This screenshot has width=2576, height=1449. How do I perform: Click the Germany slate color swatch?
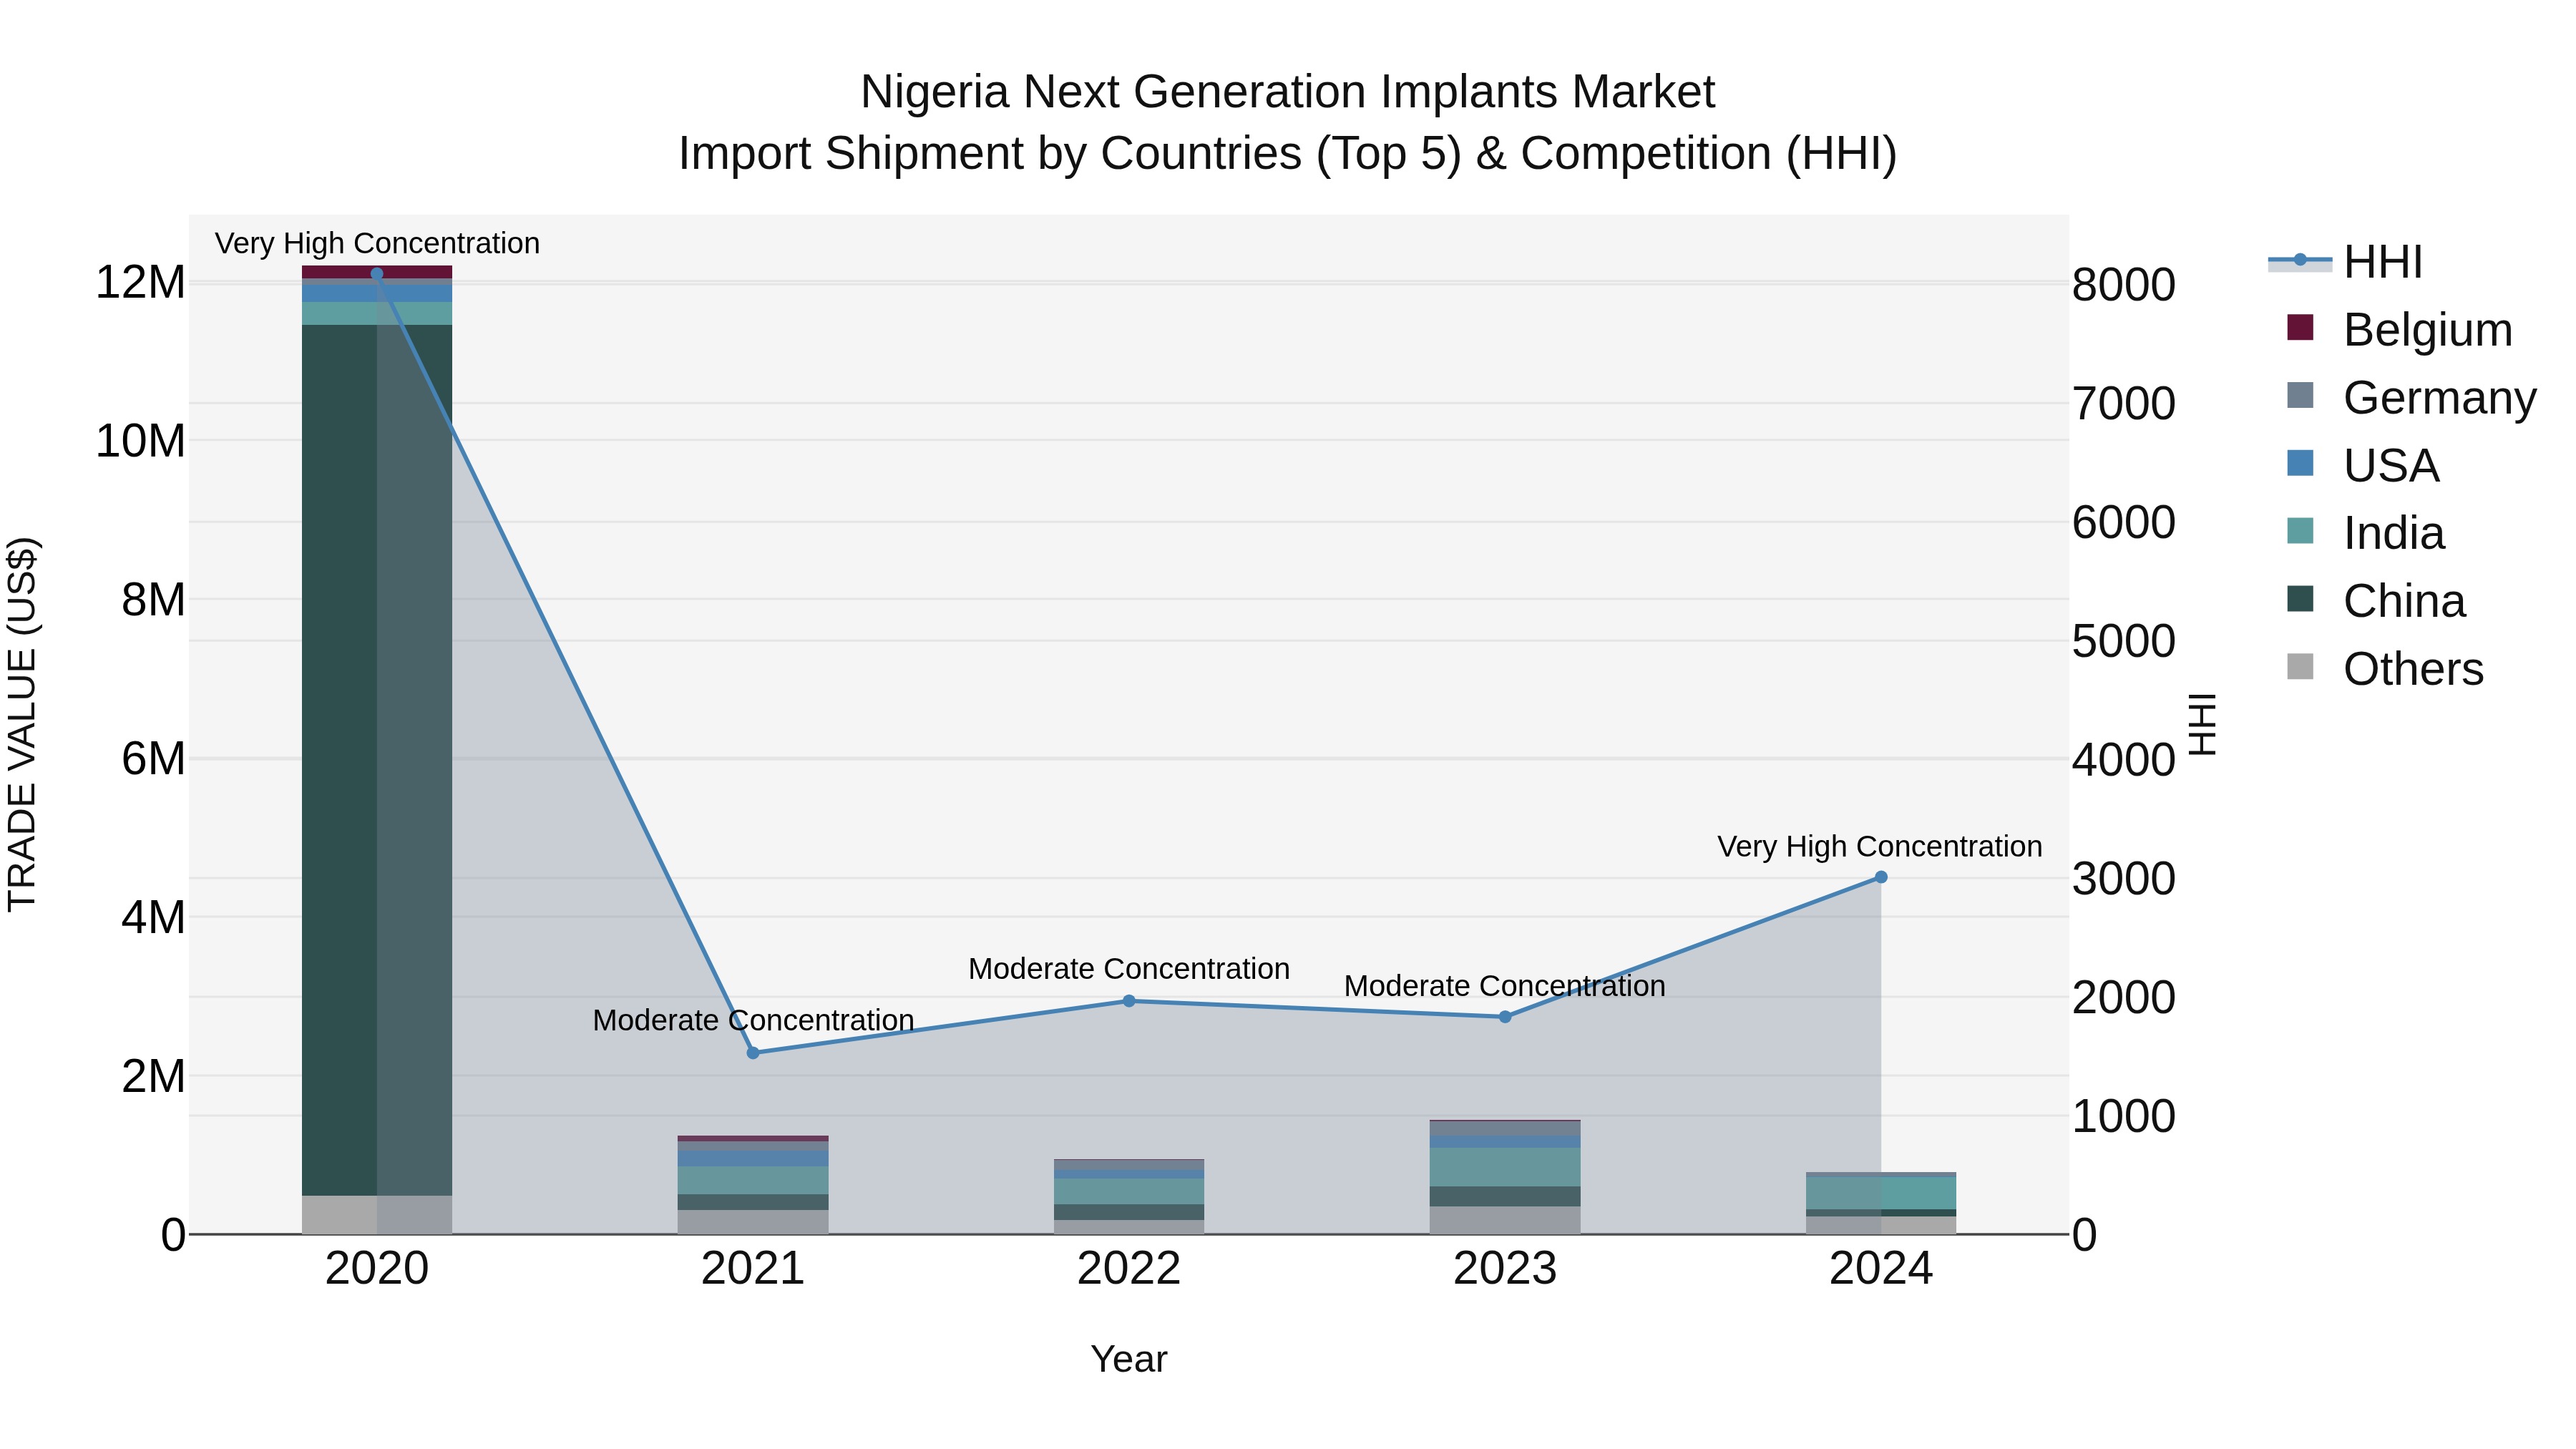[x=2300, y=395]
